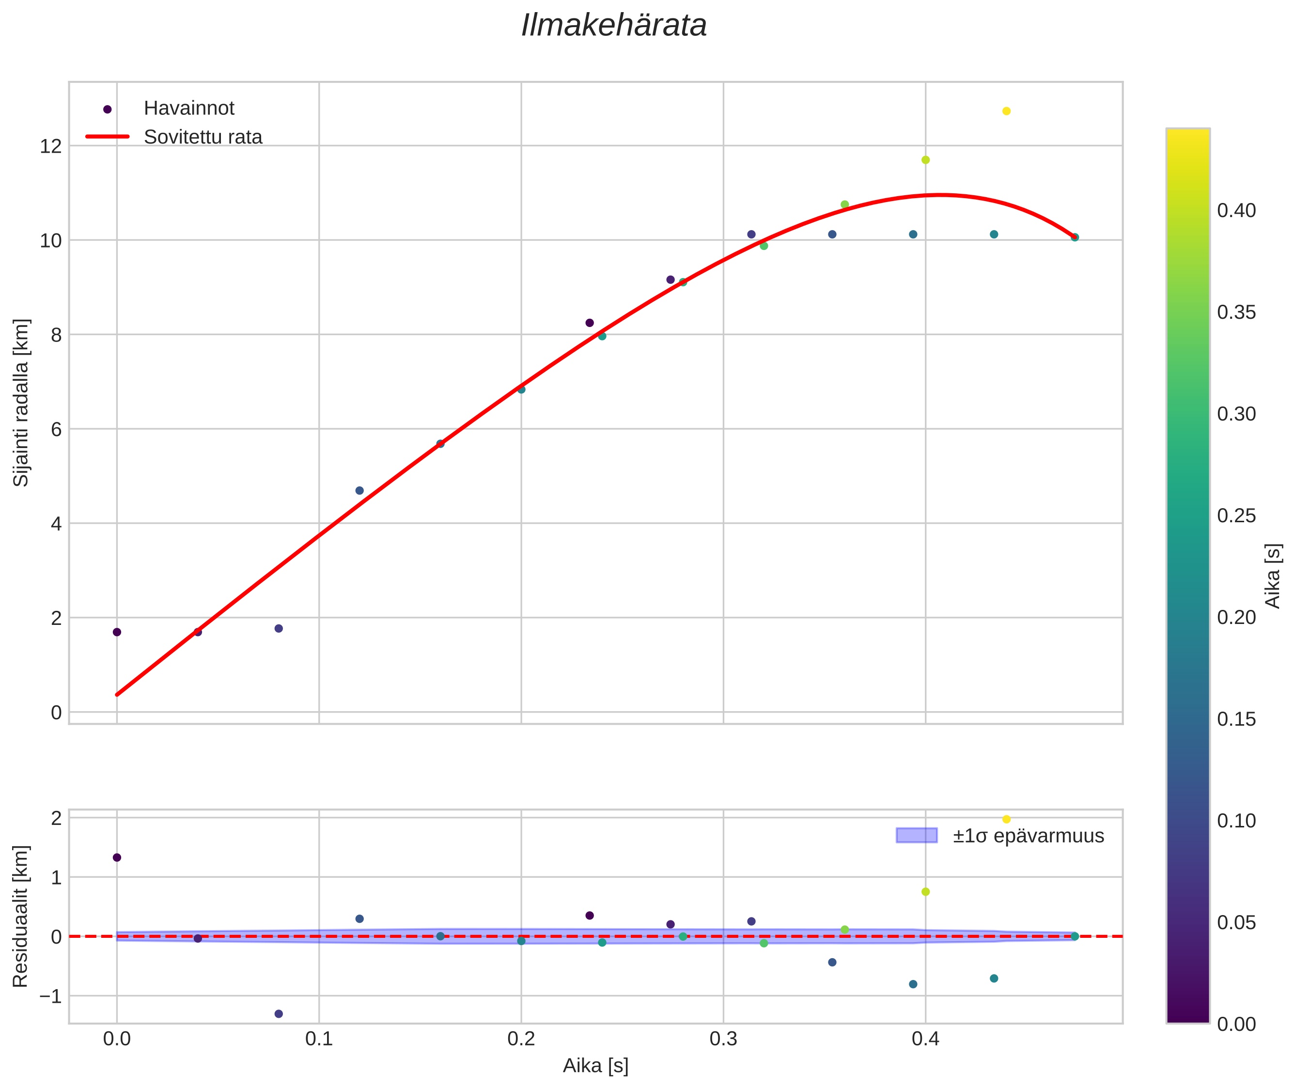This screenshot has height=1088, width=1295.
Task: Click the 'Sovitettu rata' legend label
Action: click(x=203, y=137)
